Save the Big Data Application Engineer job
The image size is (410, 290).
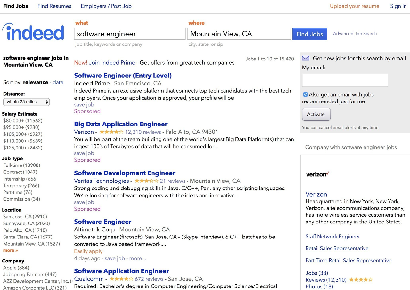pos(84,153)
